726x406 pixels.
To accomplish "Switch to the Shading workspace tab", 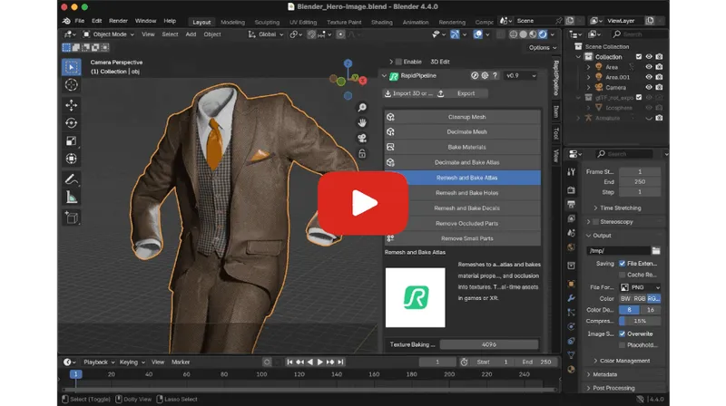I will point(381,22).
